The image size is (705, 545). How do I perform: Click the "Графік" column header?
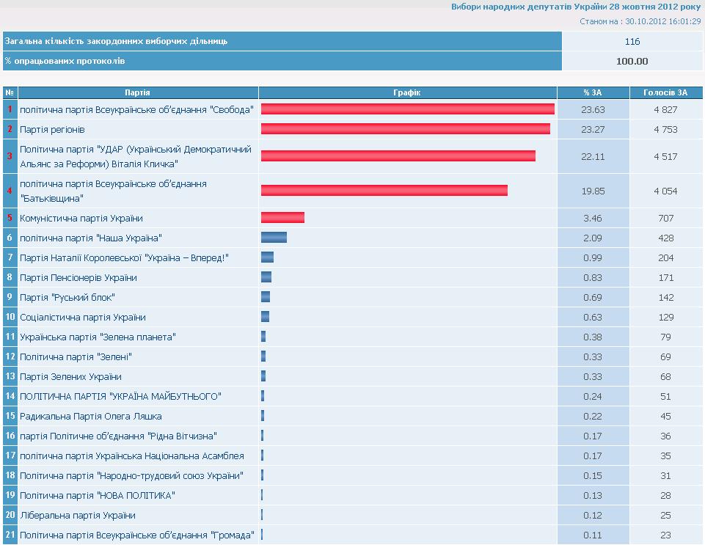click(x=407, y=92)
